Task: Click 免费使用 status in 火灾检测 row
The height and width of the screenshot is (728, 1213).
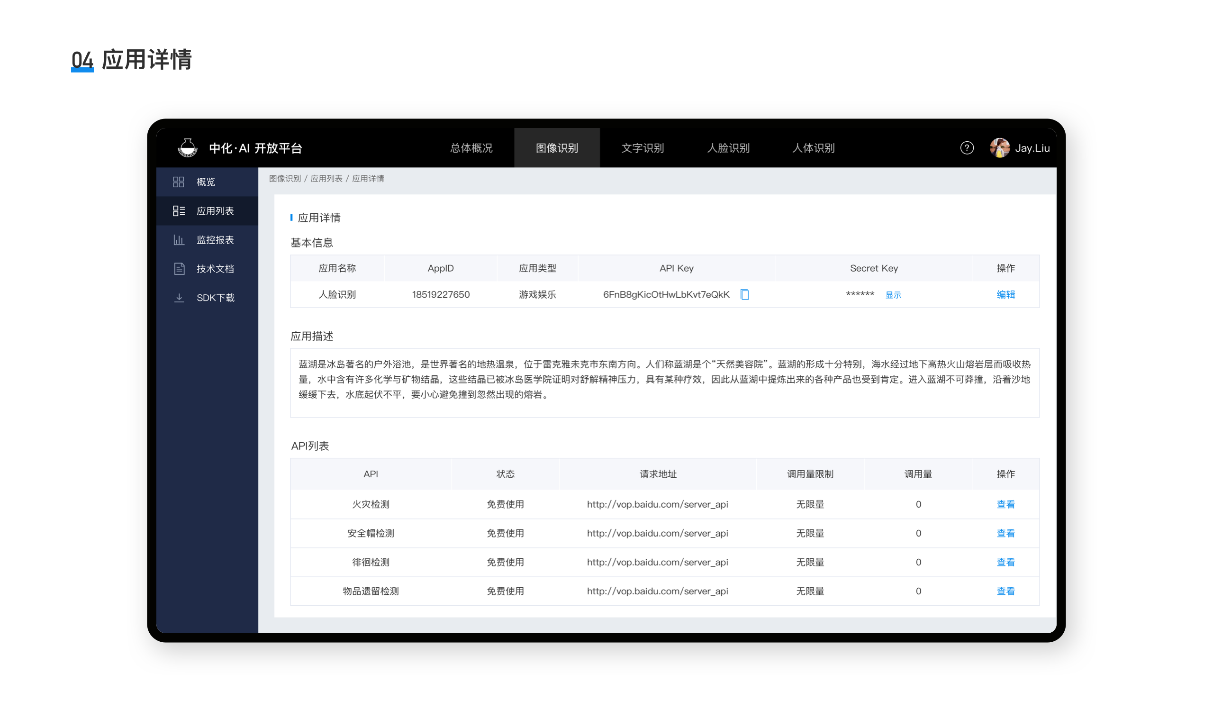Action: coord(505,504)
